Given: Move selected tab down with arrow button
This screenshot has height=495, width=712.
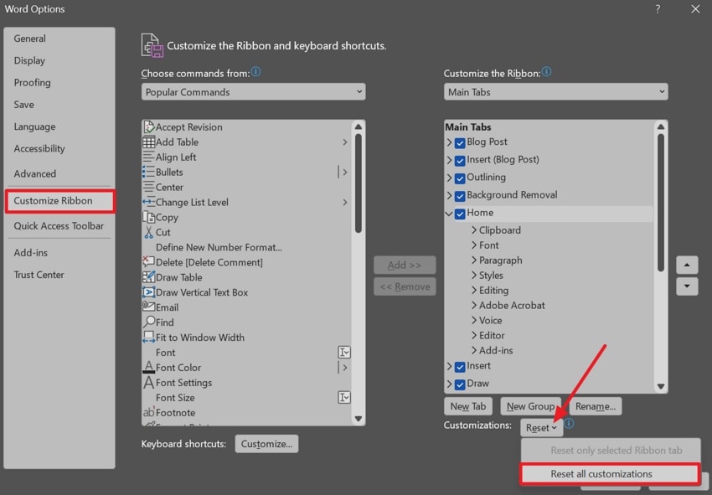Looking at the screenshot, I should click(687, 286).
